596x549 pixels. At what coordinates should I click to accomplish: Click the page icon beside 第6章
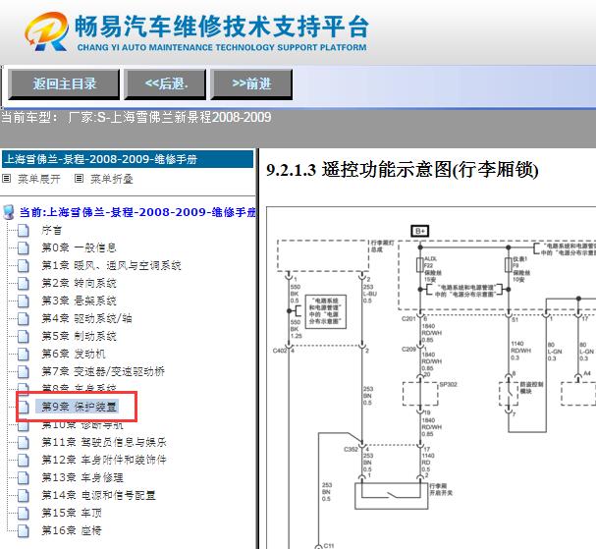(x=24, y=354)
